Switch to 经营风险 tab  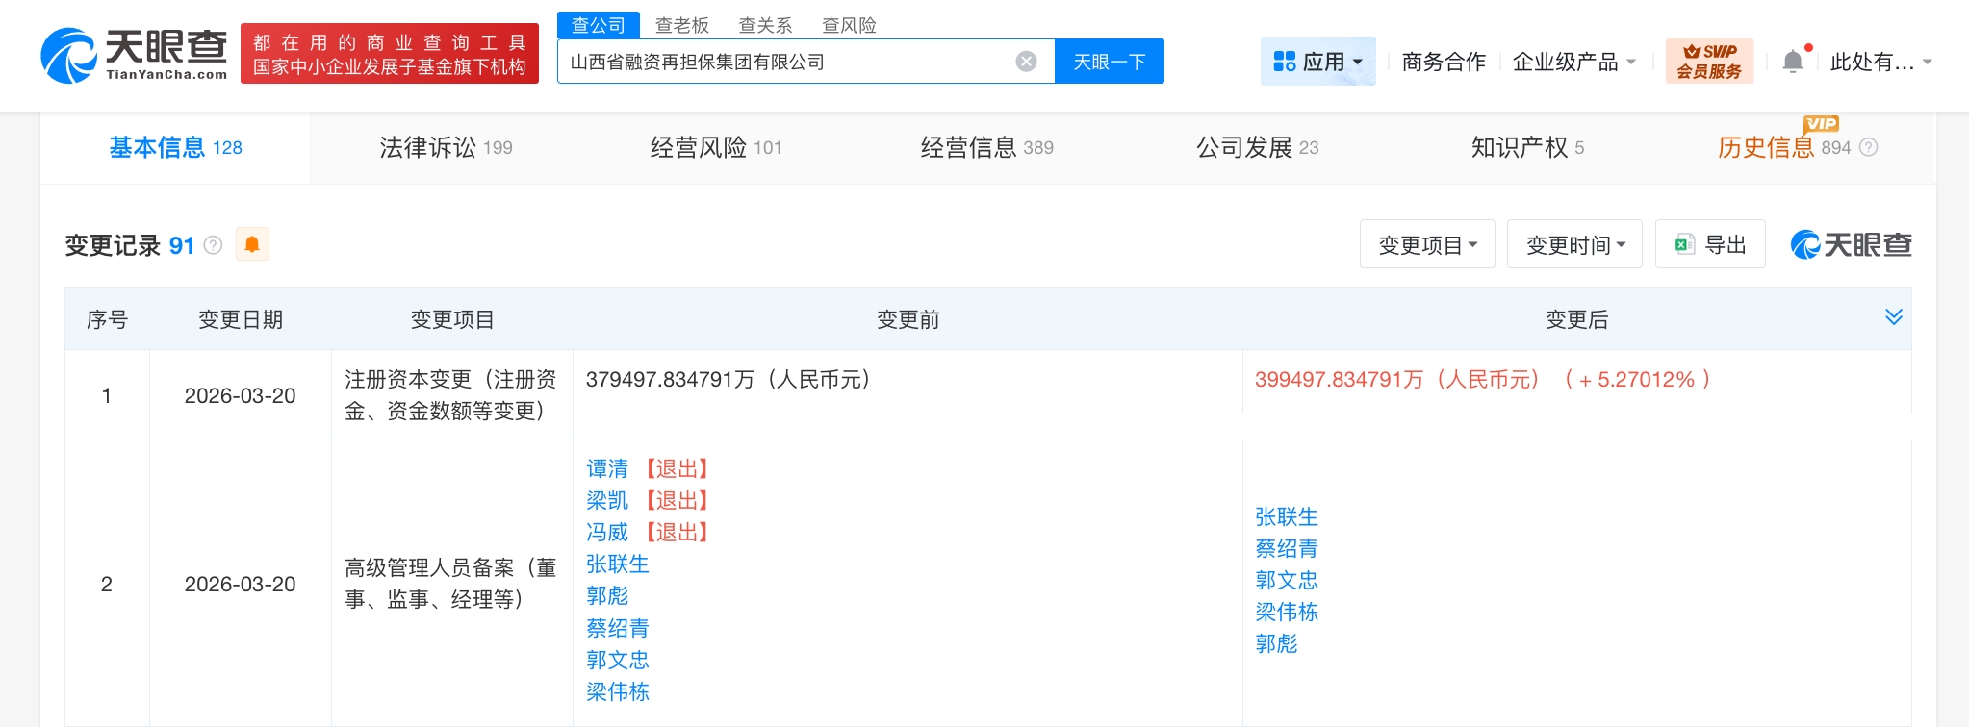tap(716, 147)
